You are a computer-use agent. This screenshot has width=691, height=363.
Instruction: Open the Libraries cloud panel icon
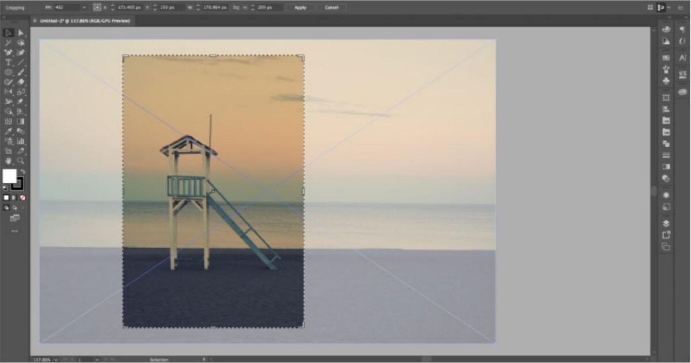pos(683,91)
